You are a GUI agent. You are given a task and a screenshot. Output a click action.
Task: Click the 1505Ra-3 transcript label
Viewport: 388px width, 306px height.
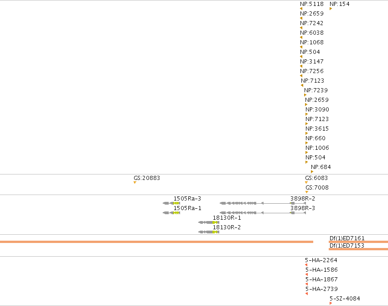click(187, 199)
